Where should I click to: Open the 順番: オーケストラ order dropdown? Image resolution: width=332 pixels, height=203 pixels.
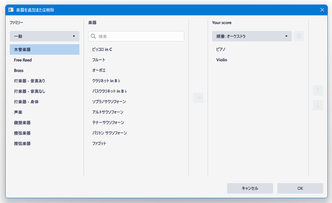coord(252,36)
